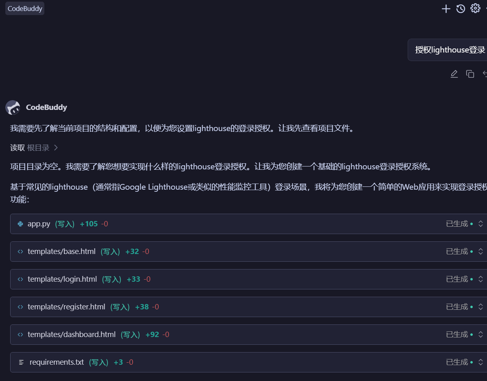This screenshot has height=381, width=487.
Task: Expand the 读取 根目录 step chevron
Action: pyautogui.click(x=56, y=148)
